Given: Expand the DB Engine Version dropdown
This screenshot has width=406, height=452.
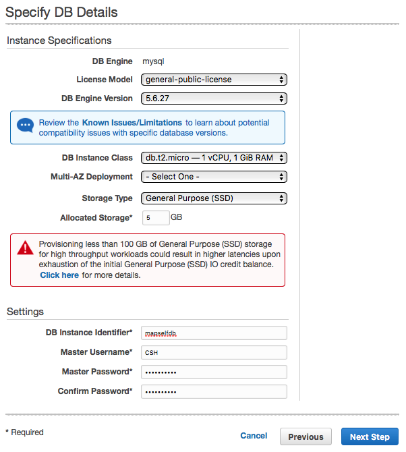Looking at the screenshot, I should pyautogui.click(x=214, y=98).
